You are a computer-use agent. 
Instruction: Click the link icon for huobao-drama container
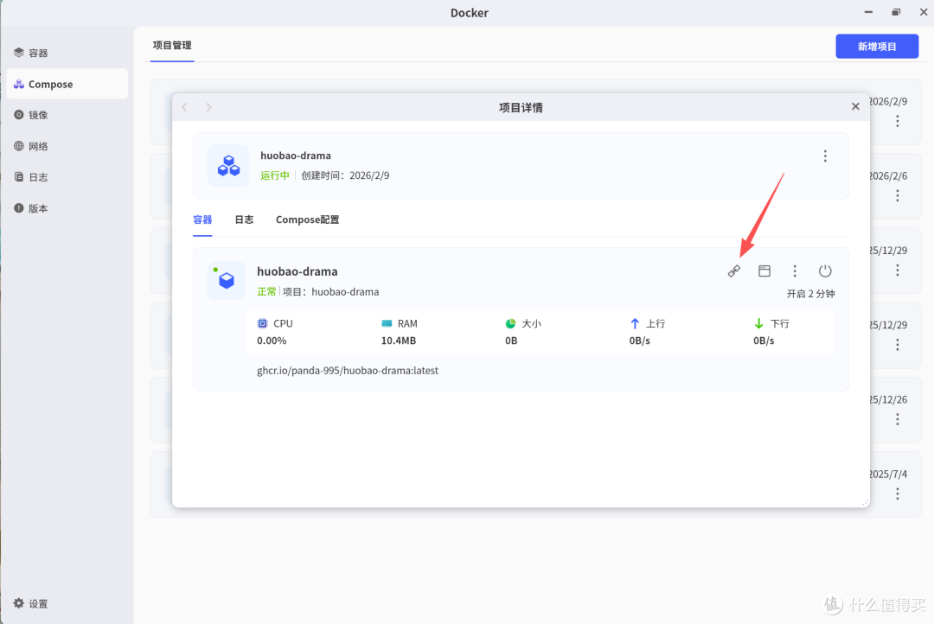click(734, 271)
